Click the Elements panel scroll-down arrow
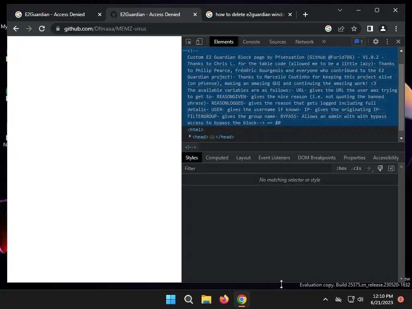 pyautogui.click(x=401, y=138)
